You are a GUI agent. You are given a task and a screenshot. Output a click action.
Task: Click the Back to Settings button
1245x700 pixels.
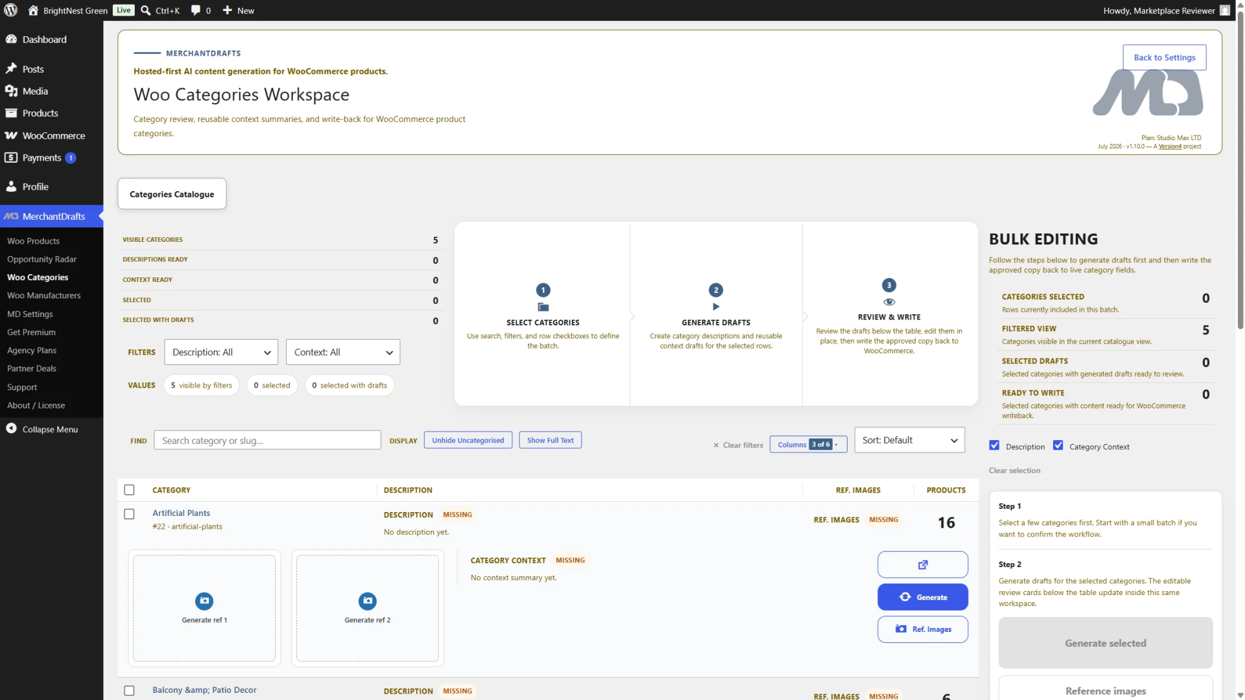pos(1164,57)
